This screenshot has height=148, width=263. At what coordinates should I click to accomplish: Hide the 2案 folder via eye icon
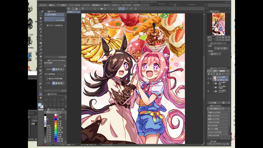tap(208, 83)
